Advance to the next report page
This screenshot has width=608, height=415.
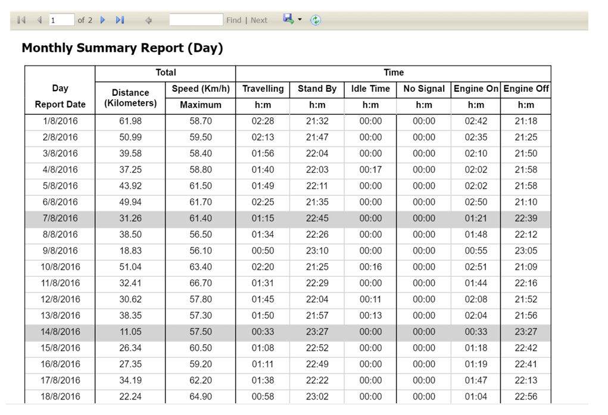click(x=103, y=20)
